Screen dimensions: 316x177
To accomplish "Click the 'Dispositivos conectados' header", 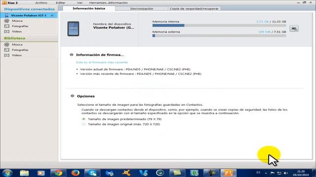I will (29, 9).
